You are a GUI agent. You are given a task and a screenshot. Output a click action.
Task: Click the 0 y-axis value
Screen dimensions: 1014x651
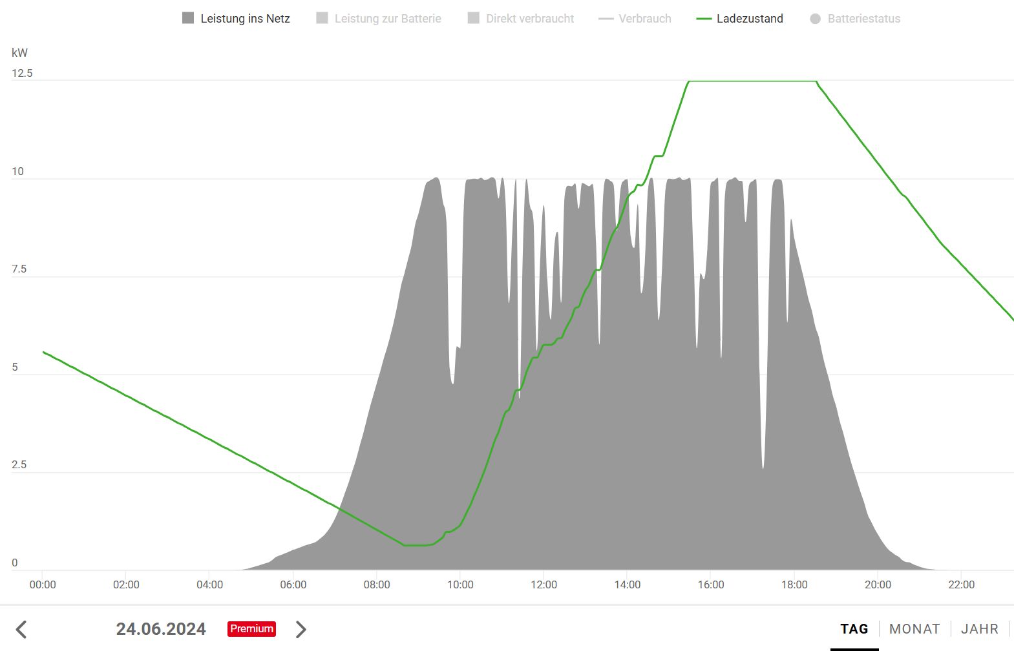pos(15,563)
